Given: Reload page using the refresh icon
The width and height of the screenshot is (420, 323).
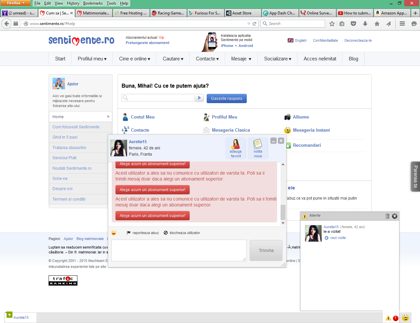Looking at the screenshot, I should point(254,24).
